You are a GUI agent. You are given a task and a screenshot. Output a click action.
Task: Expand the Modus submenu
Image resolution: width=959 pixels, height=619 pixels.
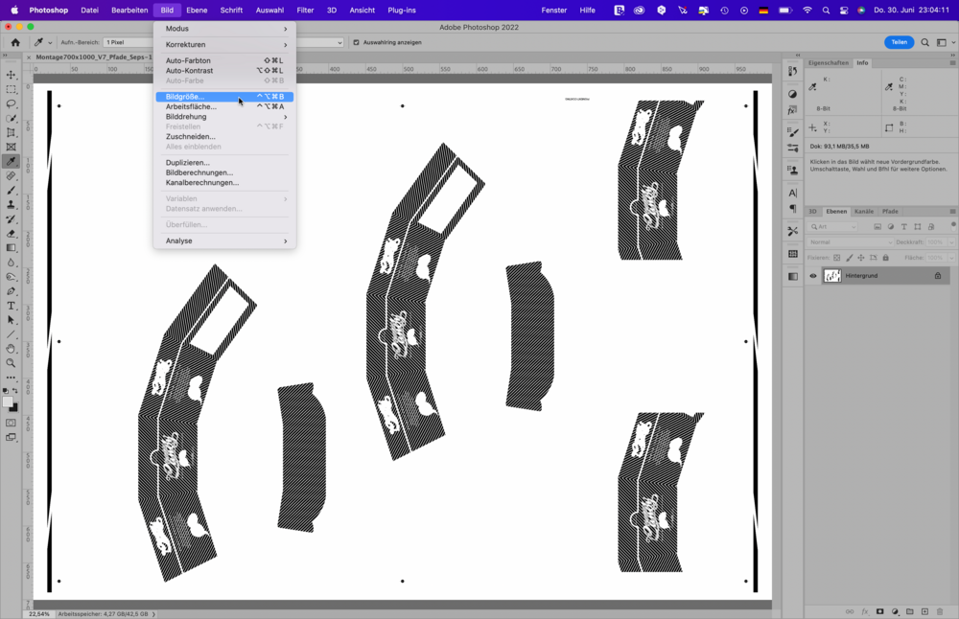coord(225,29)
